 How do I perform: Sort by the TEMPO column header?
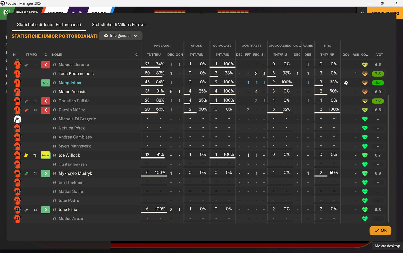(31, 55)
